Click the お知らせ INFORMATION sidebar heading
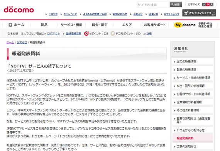This screenshot has width=220, height=151. tap(181, 50)
